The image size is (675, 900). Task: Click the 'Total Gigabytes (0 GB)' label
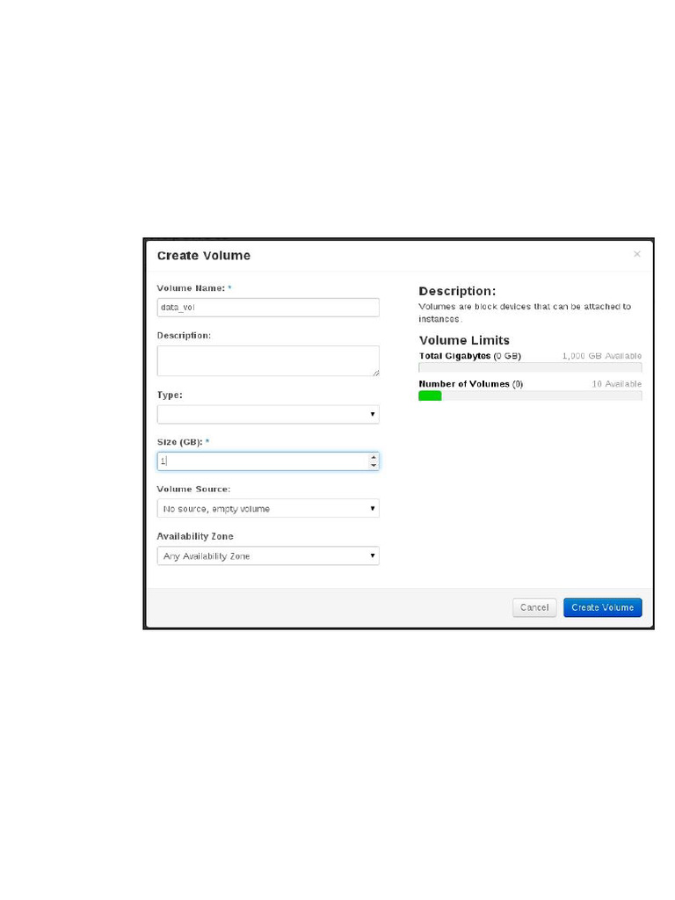pos(470,356)
